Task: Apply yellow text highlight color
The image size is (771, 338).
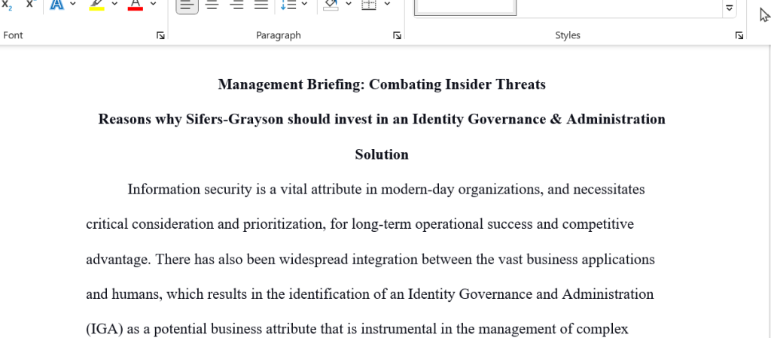Action: [97, 4]
